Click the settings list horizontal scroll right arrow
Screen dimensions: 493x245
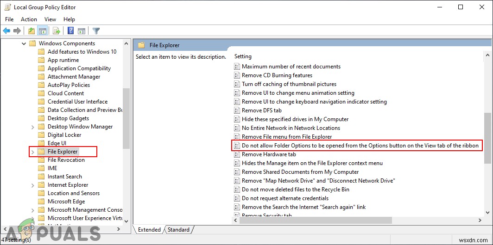(480, 220)
